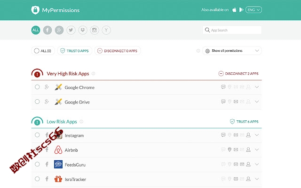The height and width of the screenshot is (188, 301).
Task: Open the ENG language dropdown
Action: pos(253,10)
